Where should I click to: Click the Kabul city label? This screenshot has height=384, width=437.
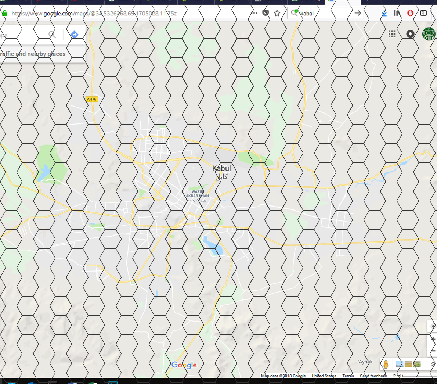coord(221,172)
